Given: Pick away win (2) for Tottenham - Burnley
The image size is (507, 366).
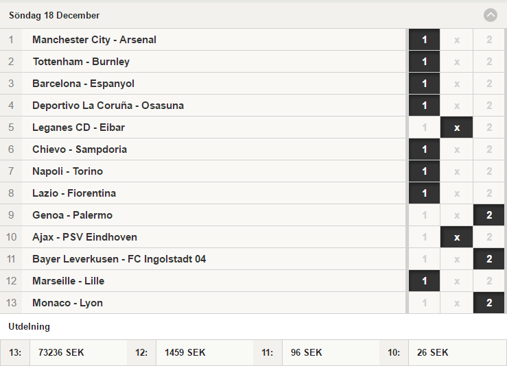Looking at the screenshot, I should (489, 62).
